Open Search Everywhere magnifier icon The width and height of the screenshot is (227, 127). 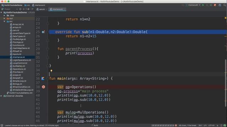click(225, 5)
